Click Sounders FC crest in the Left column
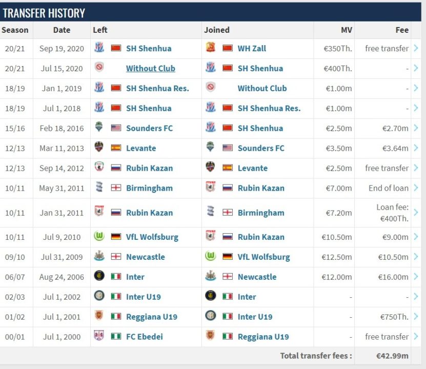 (x=99, y=128)
